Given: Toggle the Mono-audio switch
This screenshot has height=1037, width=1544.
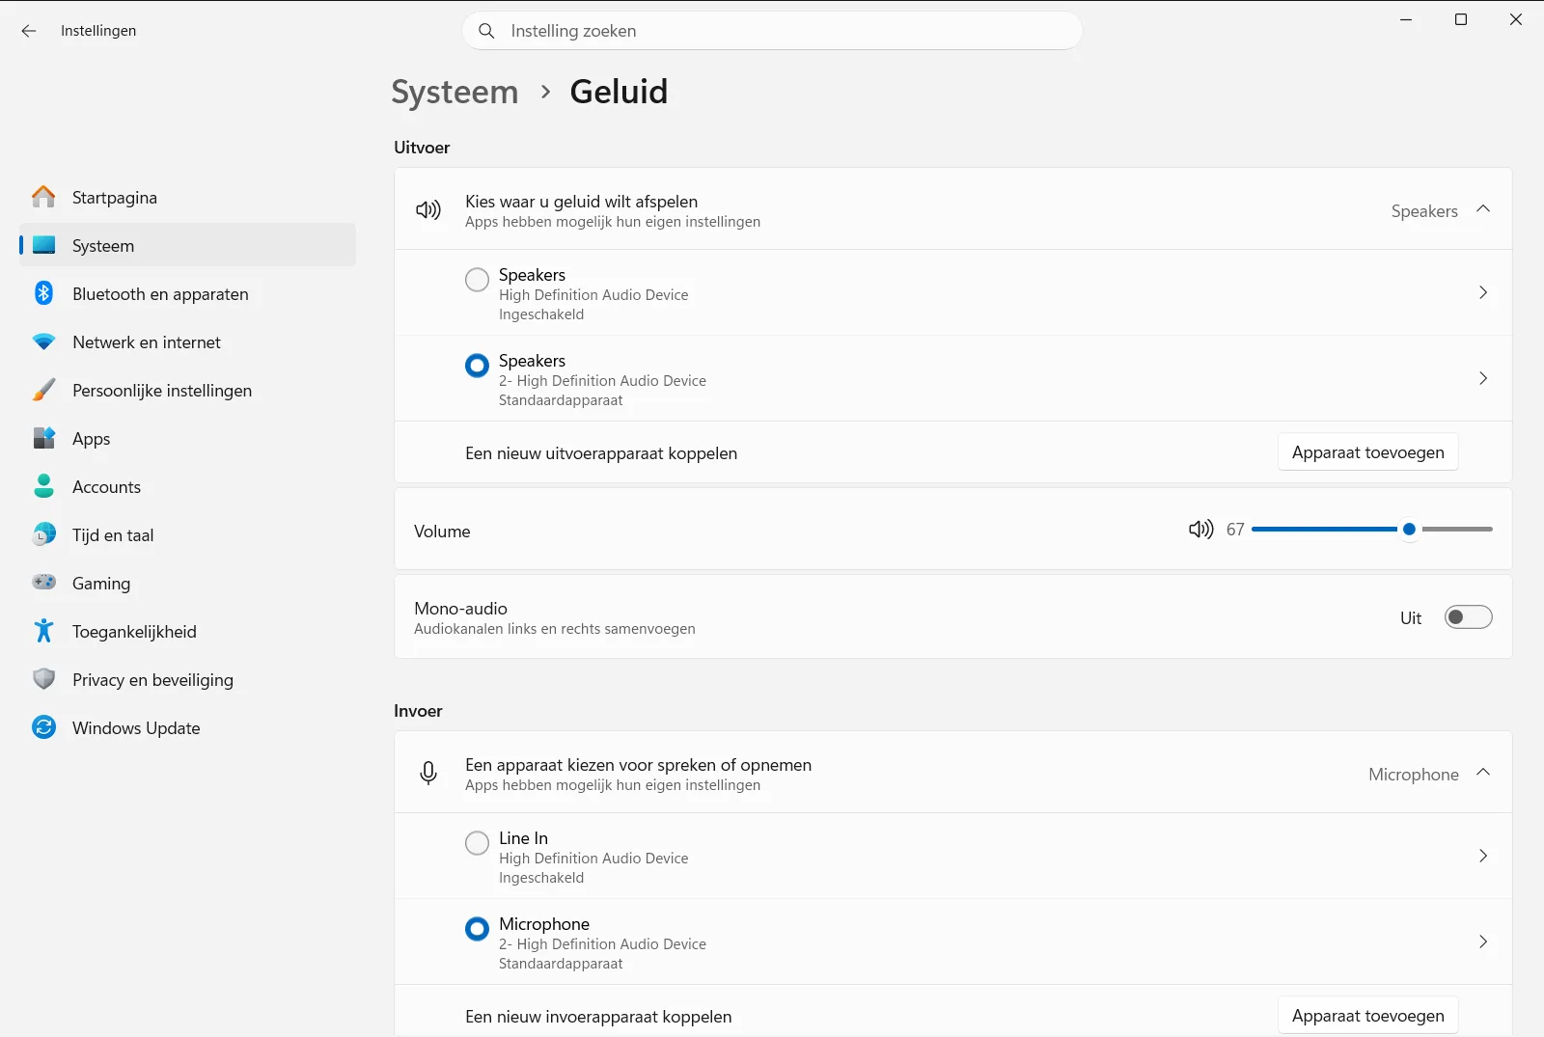Looking at the screenshot, I should 1468,617.
